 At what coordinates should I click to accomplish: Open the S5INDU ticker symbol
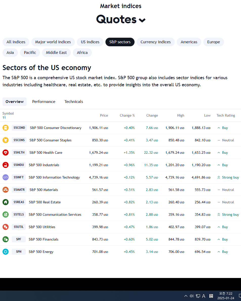[19, 165]
